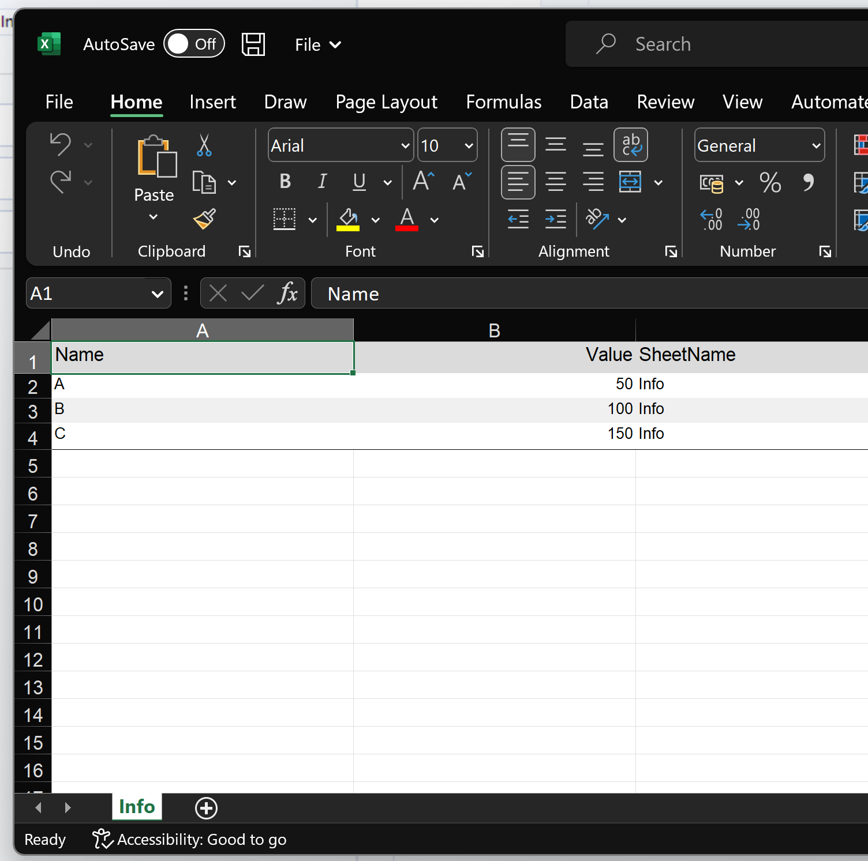Click the Format Painter brush icon

click(x=204, y=219)
